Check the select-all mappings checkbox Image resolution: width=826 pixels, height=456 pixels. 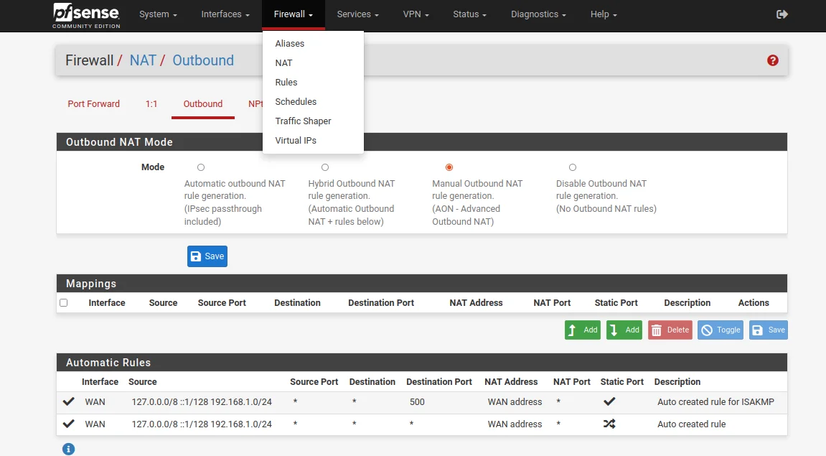pos(64,303)
